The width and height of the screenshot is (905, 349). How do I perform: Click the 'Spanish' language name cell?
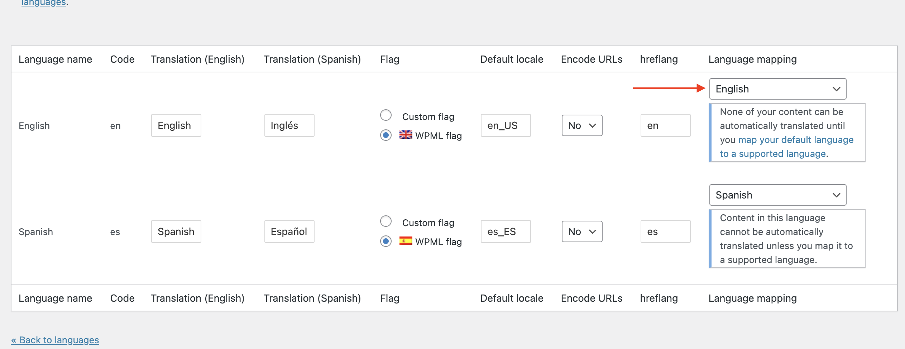coord(36,232)
